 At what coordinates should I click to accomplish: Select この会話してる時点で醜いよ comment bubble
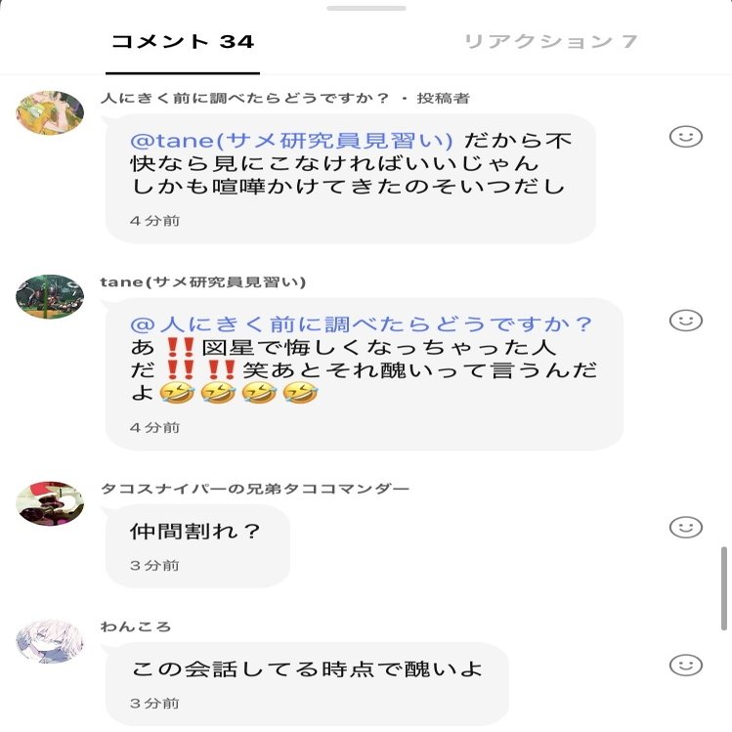[307, 684]
